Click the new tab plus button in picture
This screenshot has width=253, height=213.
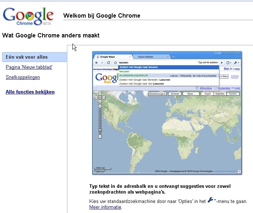point(173,57)
